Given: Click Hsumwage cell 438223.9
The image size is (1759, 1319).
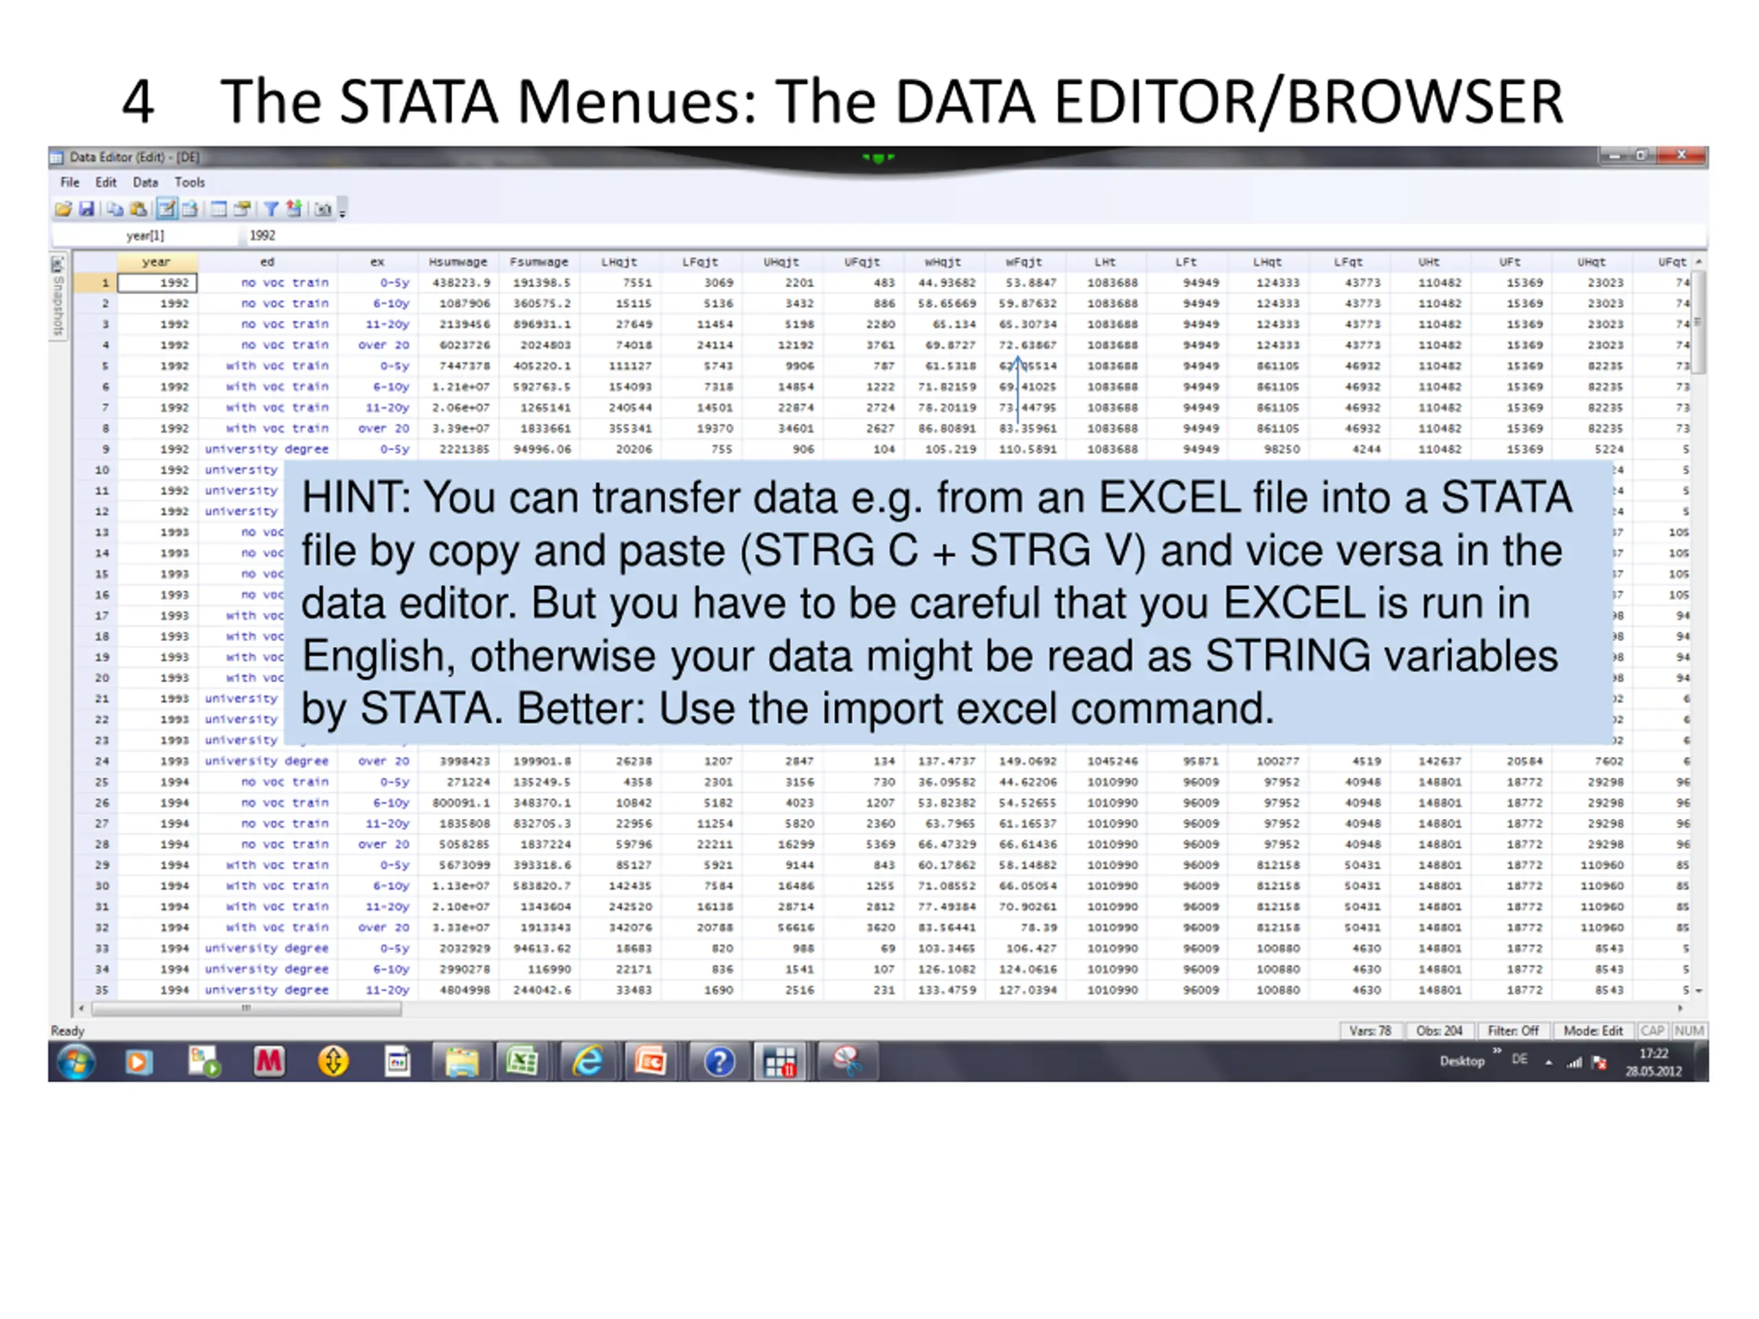Looking at the screenshot, I should [x=459, y=283].
